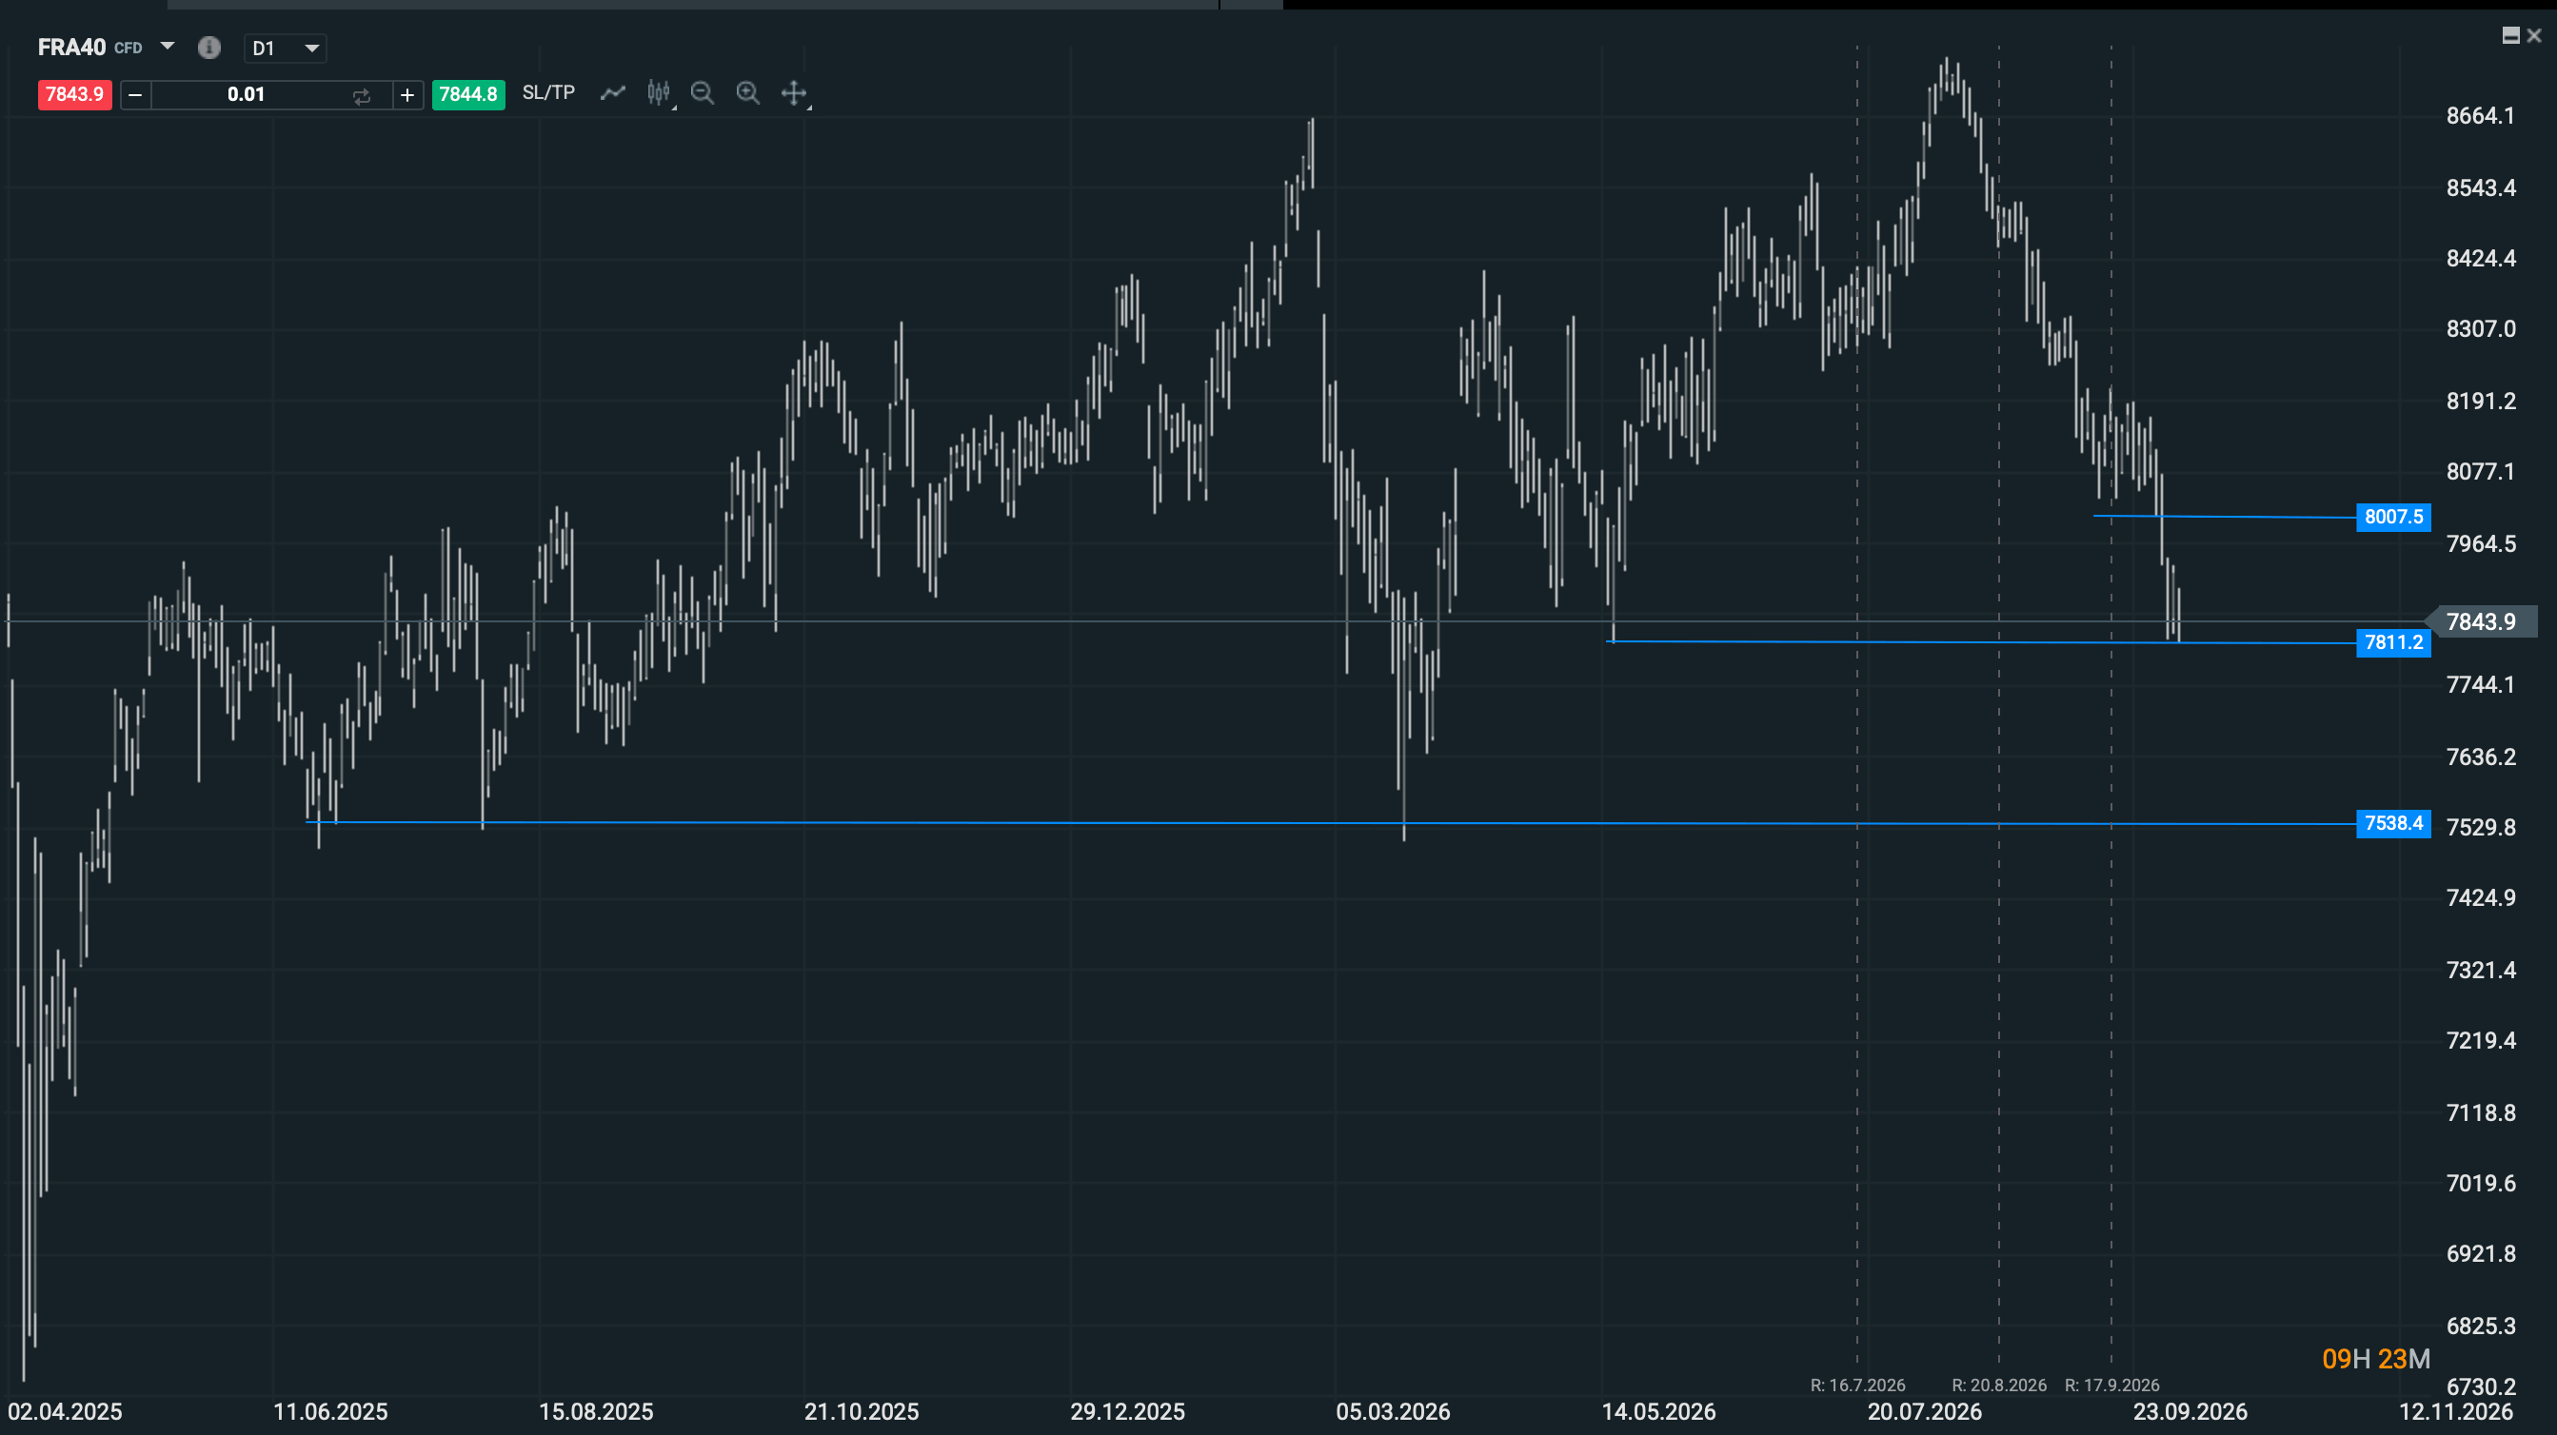Click the FRA40 symbol name
Viewport: 2557px width, 1435px height.
(x=71, y=47)
